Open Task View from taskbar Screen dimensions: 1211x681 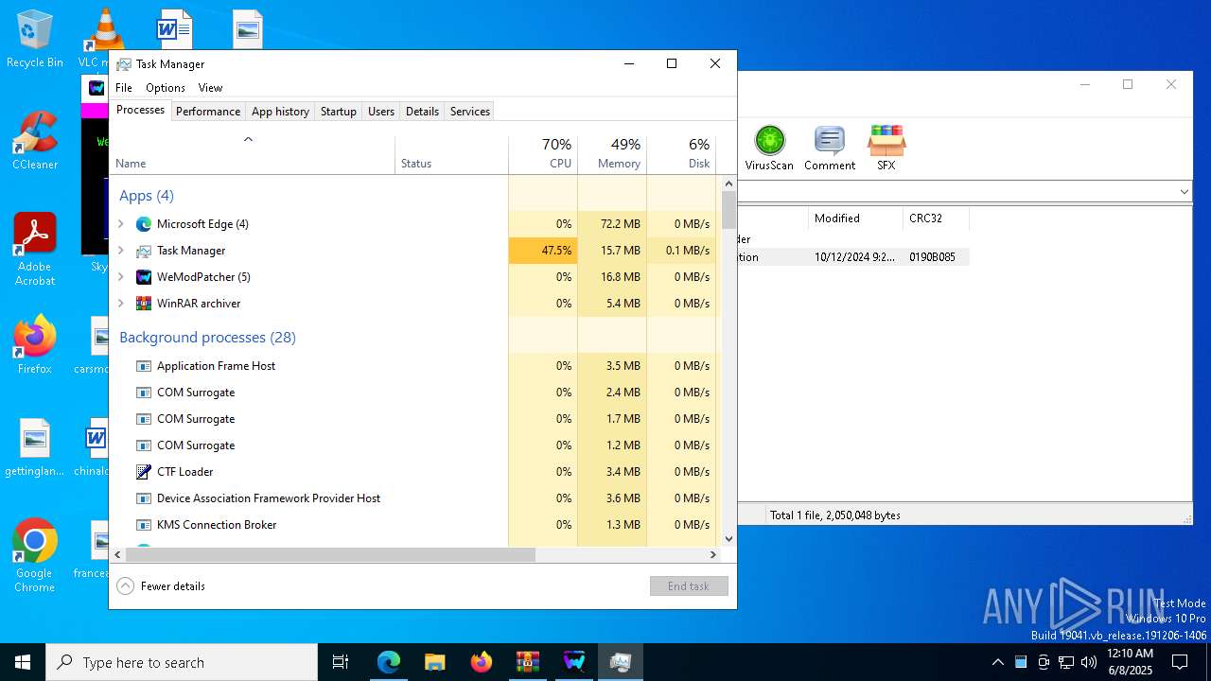click(341, 662)
